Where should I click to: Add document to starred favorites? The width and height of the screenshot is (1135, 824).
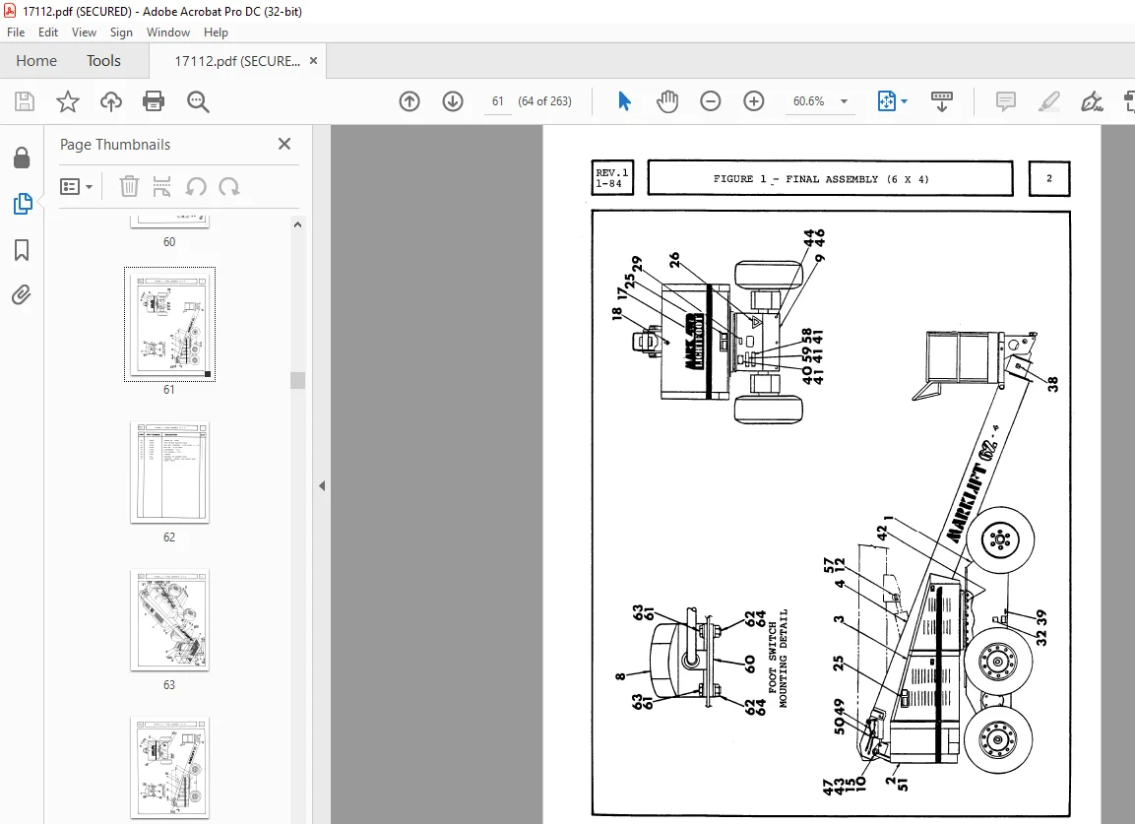[x=67, y=101]
